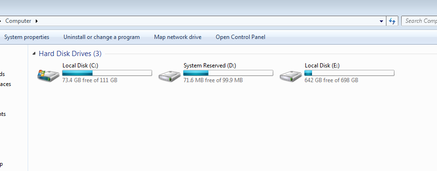Click the Local Disk (C:) usage bar
The image size is (437, 171).
107,73
